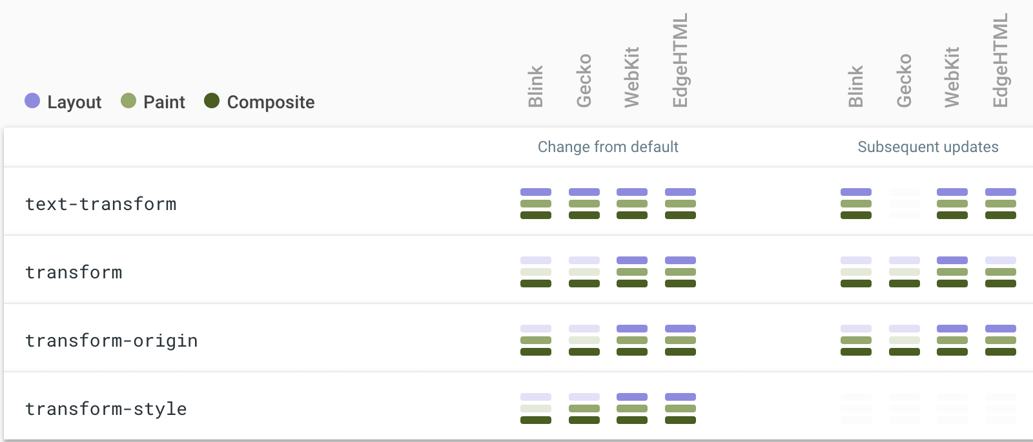This screenshot has height=442, width=1033.
Task: Click text-transform Blink icon under Change from default
Action: pyautogui.click(x=536, y=204)
